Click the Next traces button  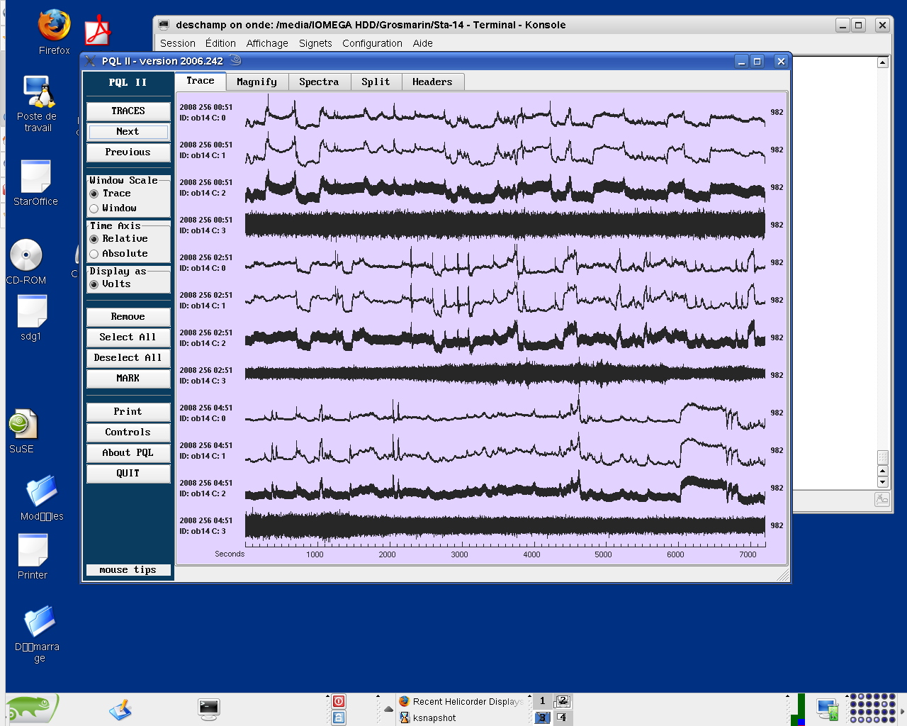click(x=128, y=132)
